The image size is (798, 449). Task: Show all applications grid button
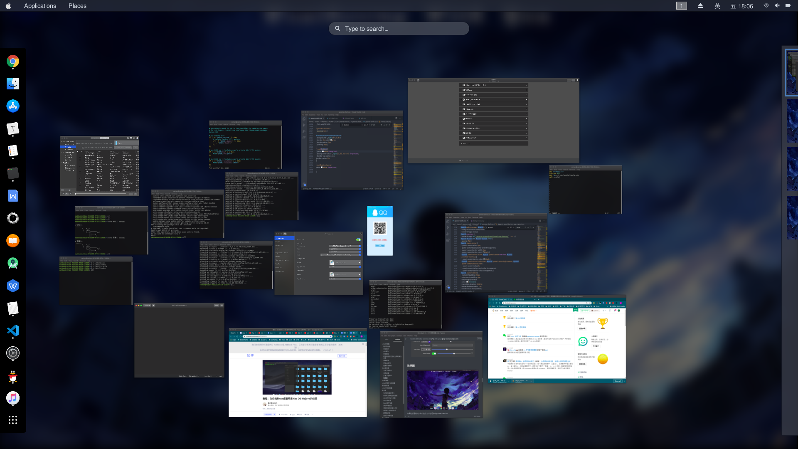point(13,420)
